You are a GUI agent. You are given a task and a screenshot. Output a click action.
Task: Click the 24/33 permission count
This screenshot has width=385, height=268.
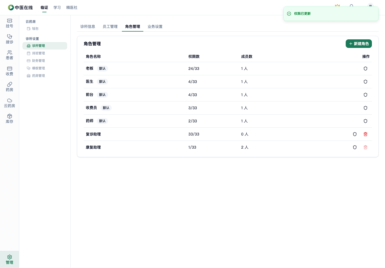[194, 69]
